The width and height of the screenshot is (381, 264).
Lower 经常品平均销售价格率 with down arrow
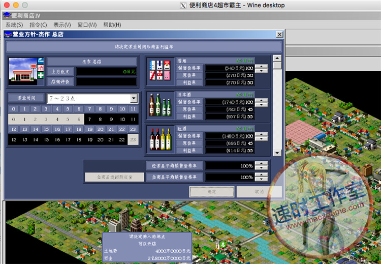[x=261, y=168]
